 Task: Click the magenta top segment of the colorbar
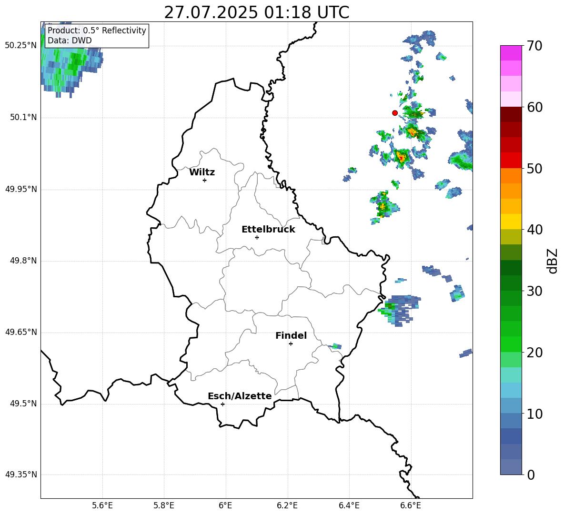(511, 53)
